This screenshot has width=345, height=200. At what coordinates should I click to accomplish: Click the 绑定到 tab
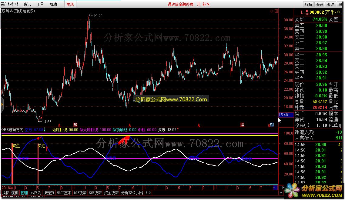49,193
